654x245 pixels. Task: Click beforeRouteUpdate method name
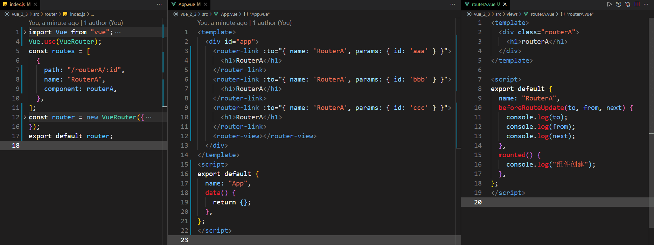pos(531,108)
